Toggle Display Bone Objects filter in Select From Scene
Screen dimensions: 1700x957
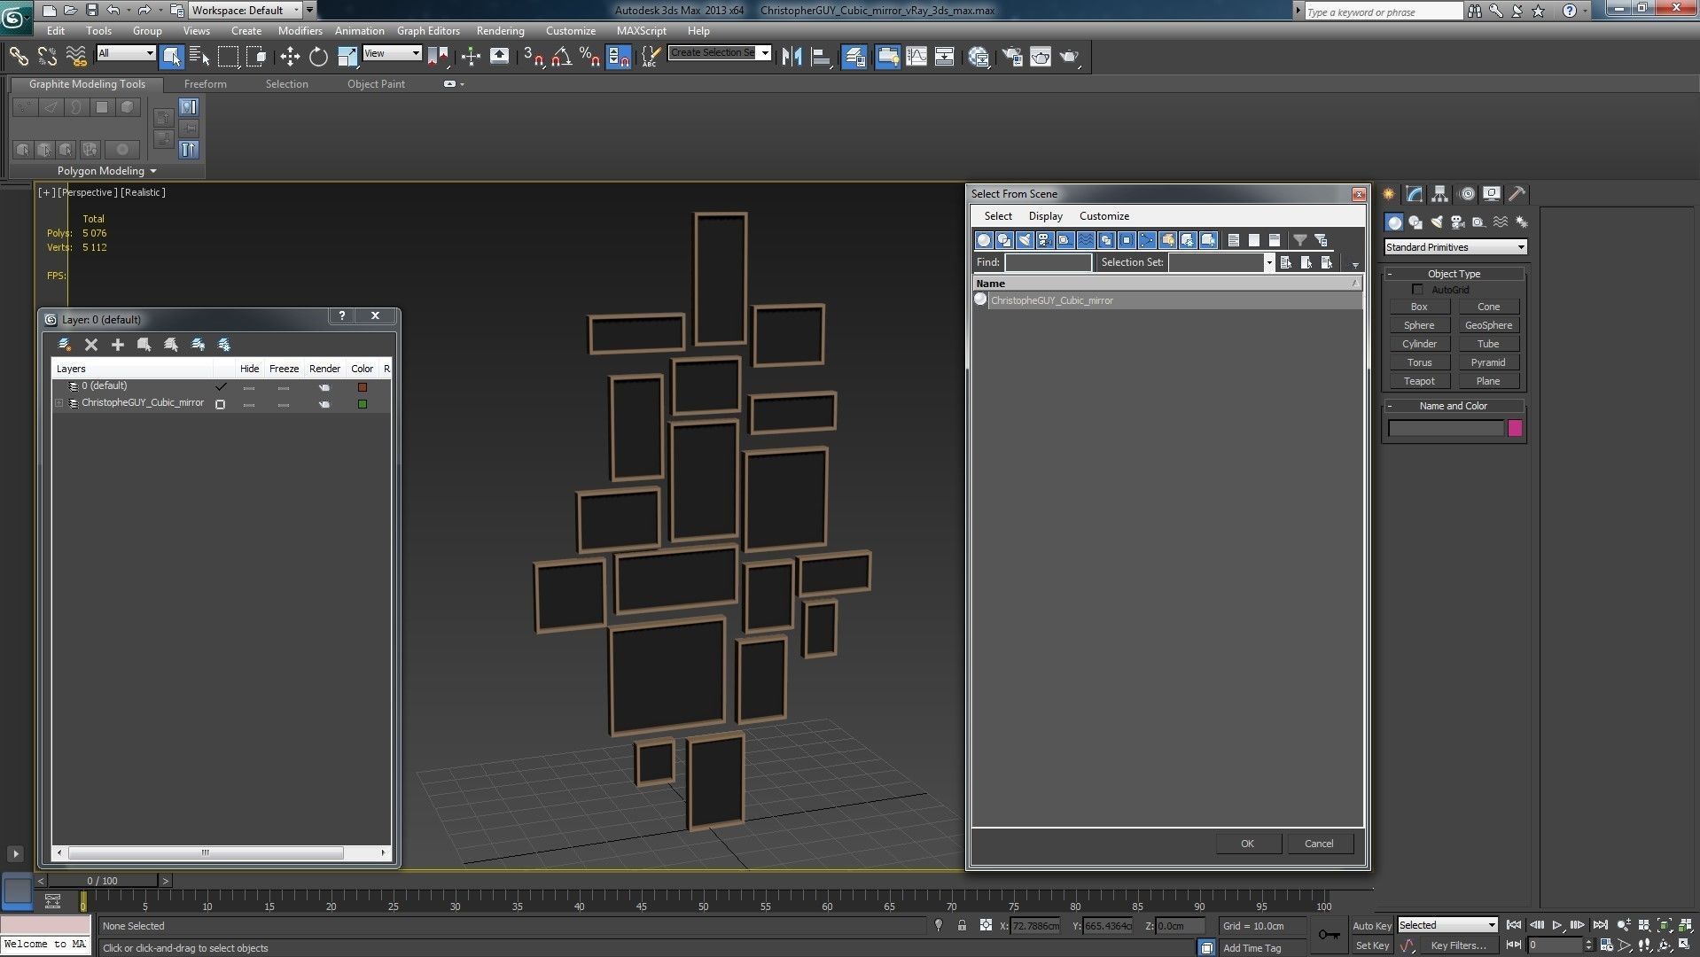click(x=1147, y=240)
